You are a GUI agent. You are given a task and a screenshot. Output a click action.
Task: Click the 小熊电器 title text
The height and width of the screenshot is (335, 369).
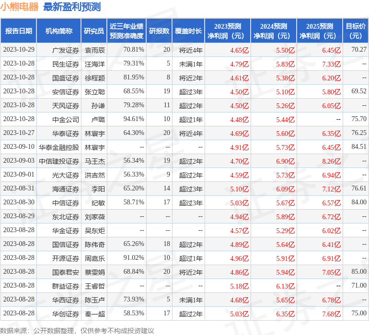coord(19,7)
